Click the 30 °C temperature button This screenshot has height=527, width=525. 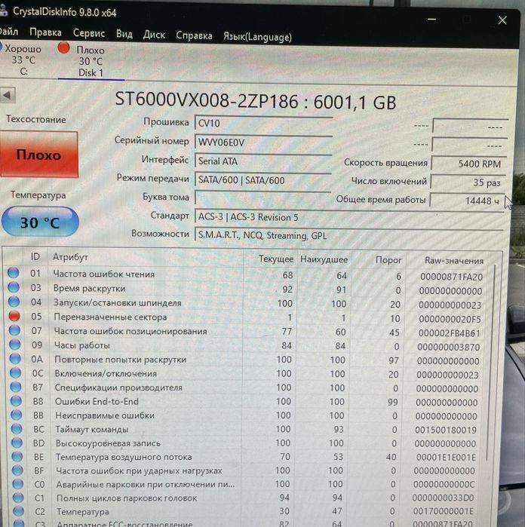pyautogui.click(x=40, y=222)
